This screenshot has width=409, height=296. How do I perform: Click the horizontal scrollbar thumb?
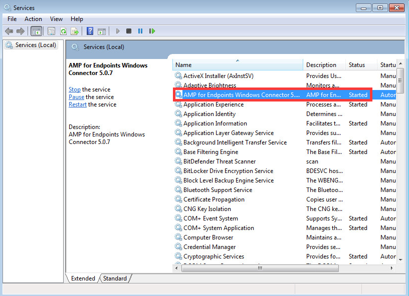[x=260, y=268]
